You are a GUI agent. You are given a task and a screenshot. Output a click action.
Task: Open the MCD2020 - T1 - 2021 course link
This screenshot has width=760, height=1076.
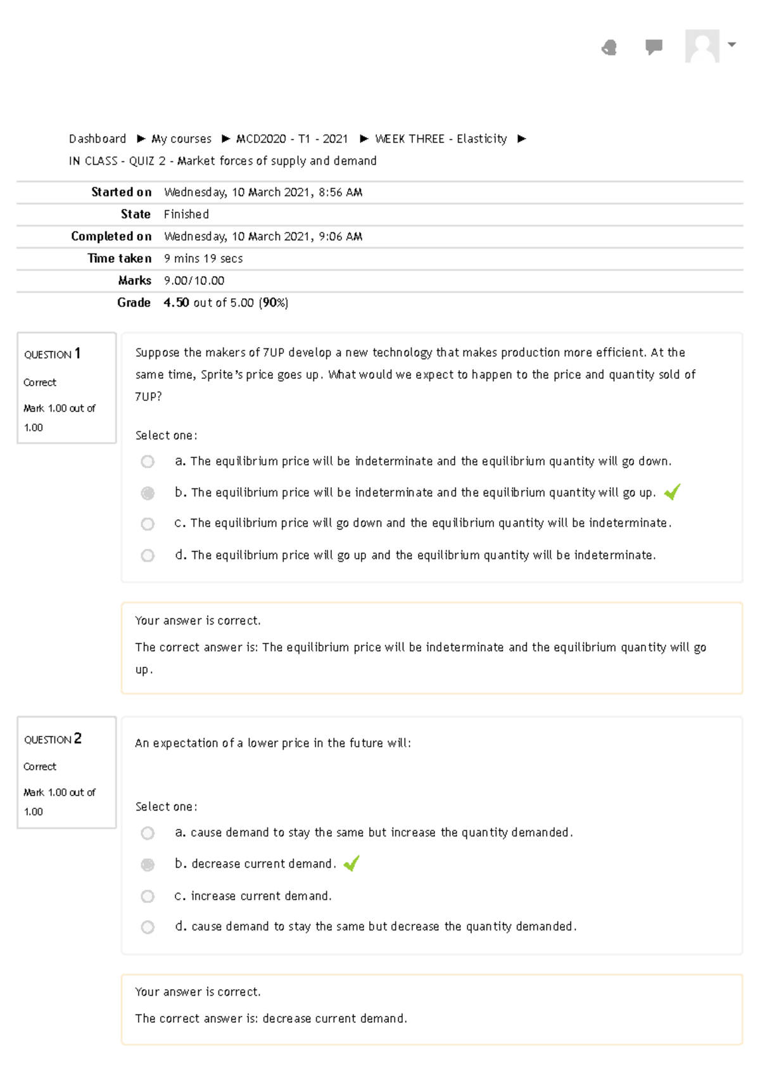(x=292, y=139)
